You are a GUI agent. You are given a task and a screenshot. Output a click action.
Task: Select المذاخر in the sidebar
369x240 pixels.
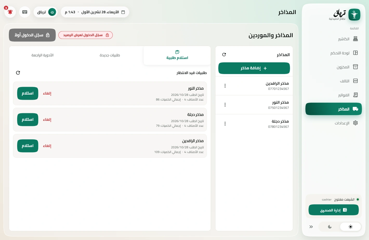click(x=334, y=109)
